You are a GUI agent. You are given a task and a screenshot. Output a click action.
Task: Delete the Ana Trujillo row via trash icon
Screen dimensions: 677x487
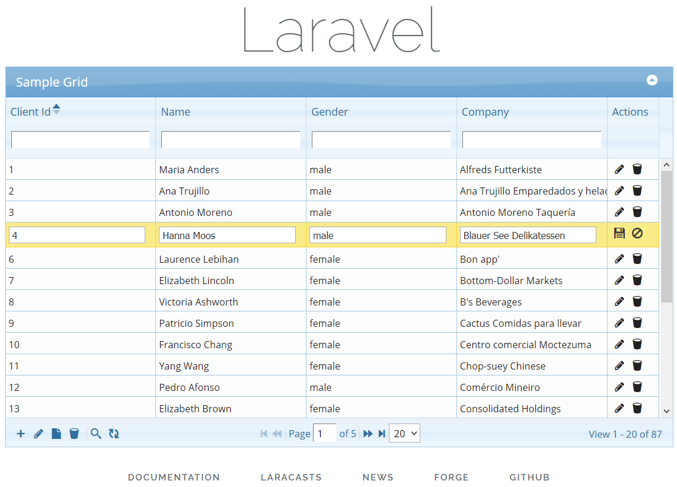pos(637,190)
